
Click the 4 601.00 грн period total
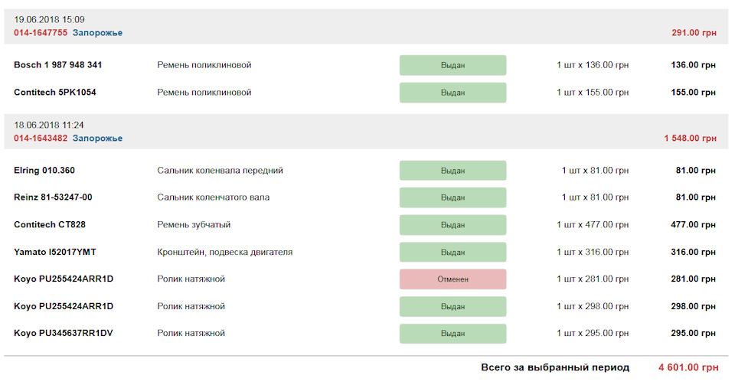point(688,367)
